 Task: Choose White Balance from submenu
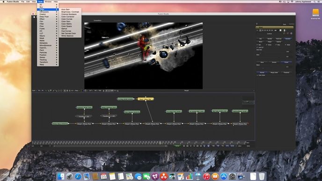click(x=70, y=36)
